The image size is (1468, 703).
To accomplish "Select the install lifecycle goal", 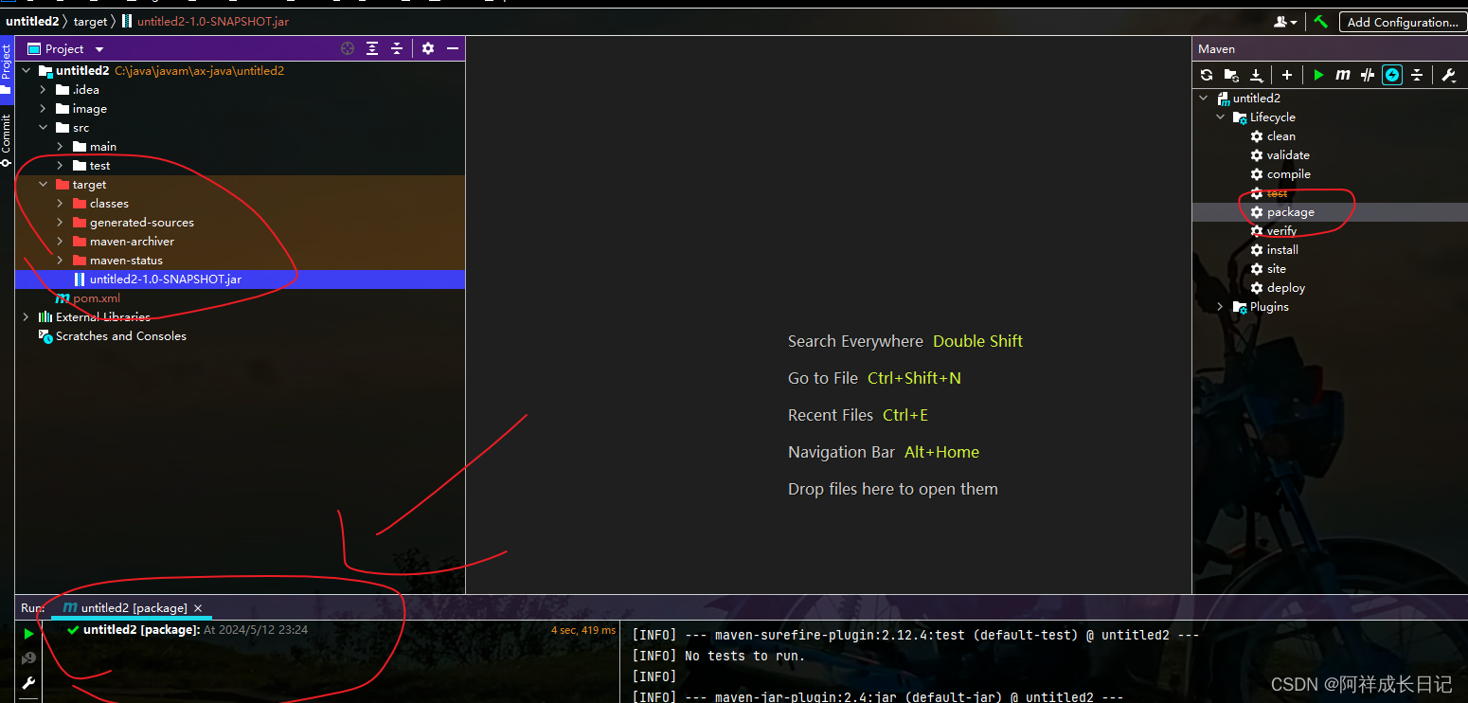I will pos(1281,250).
